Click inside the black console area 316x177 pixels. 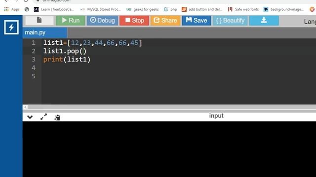pos(169,149)
